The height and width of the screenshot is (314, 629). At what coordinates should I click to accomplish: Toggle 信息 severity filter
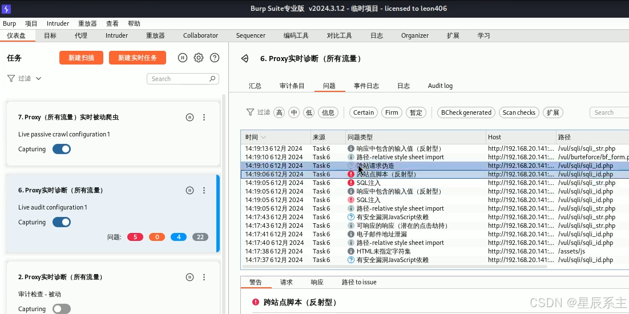pos(328,112)
